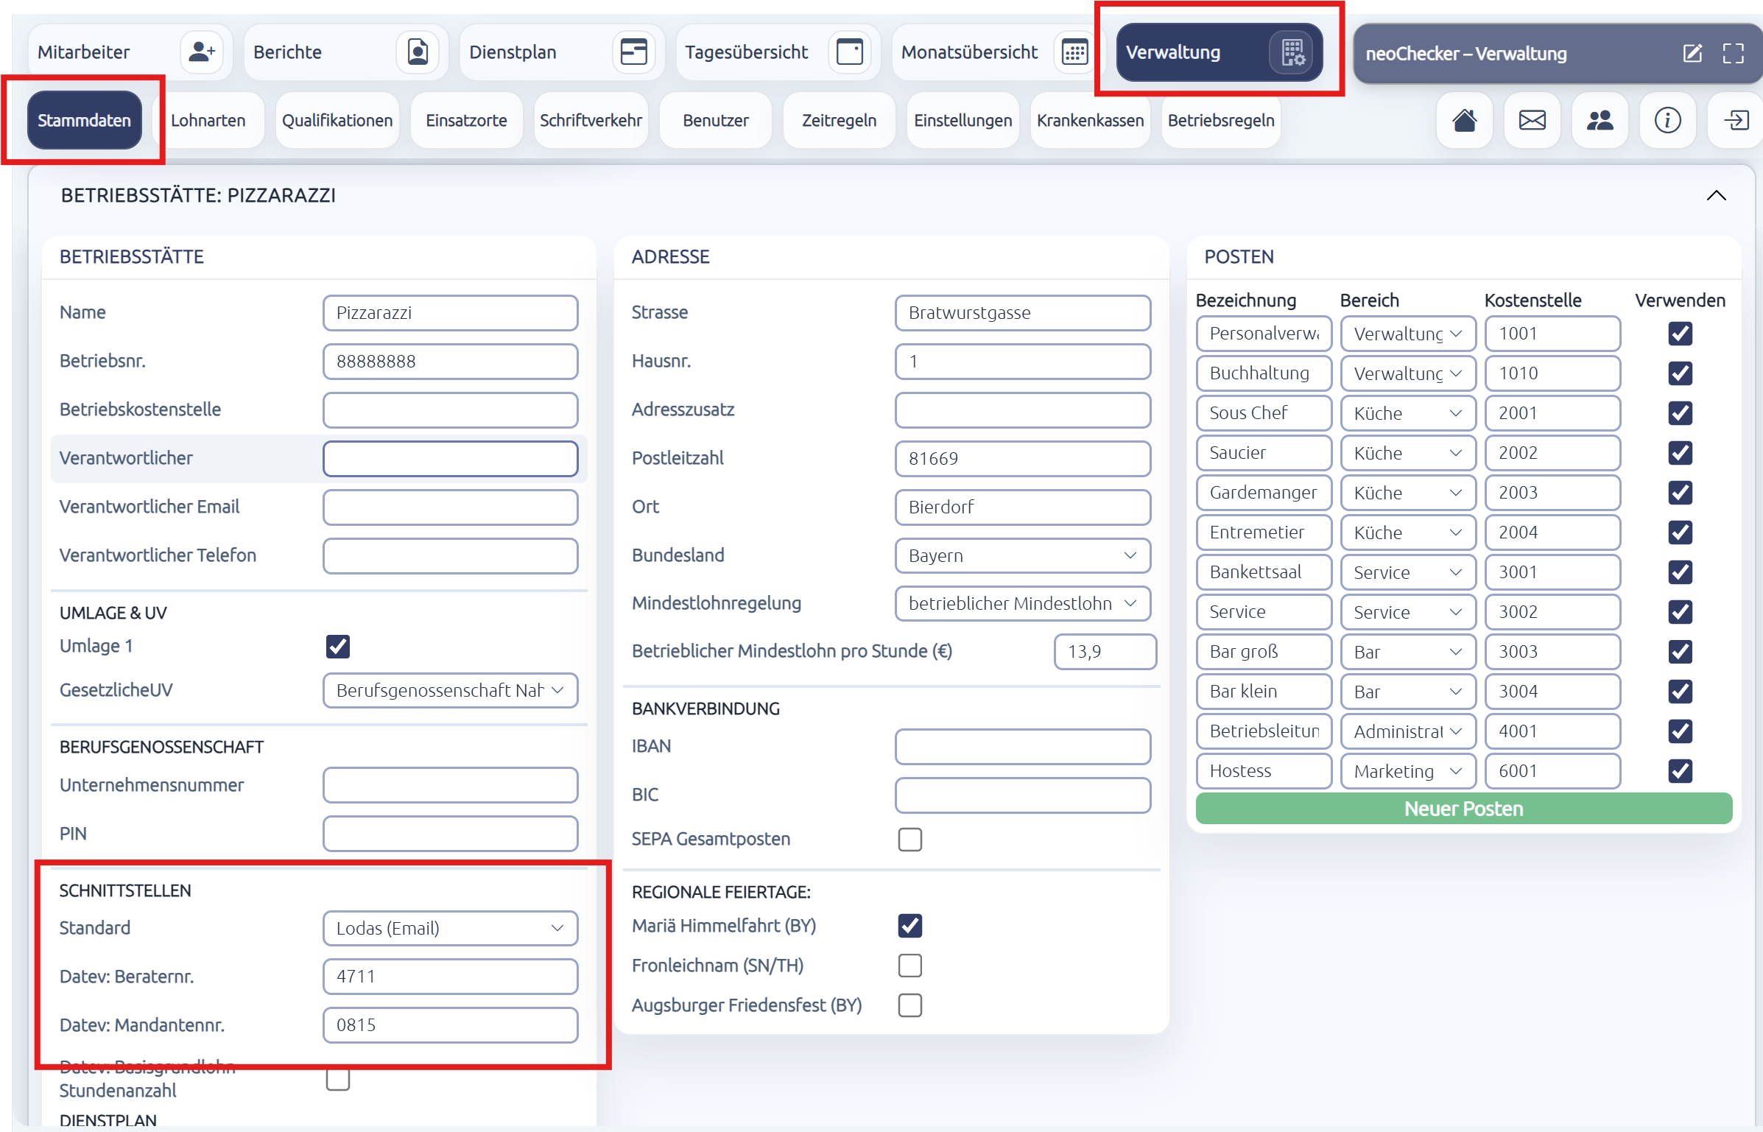Click the Betriebskostenstelle input field
Viewport: 1763px width, 1132px height.
point(450,409)
